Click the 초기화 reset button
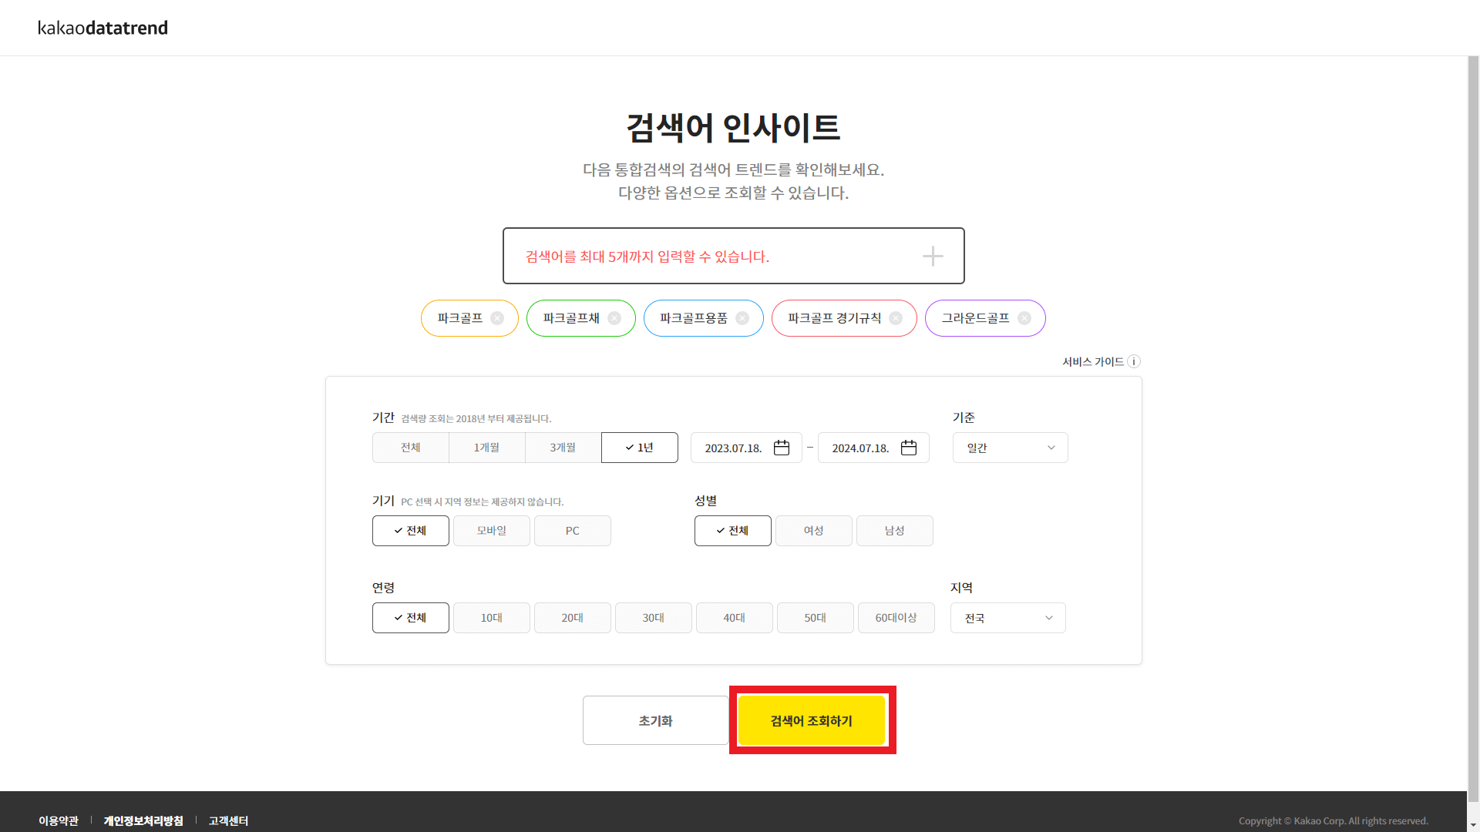Image resolution: width=1480 pixels, height=832 pixels. tap(655, 720)
